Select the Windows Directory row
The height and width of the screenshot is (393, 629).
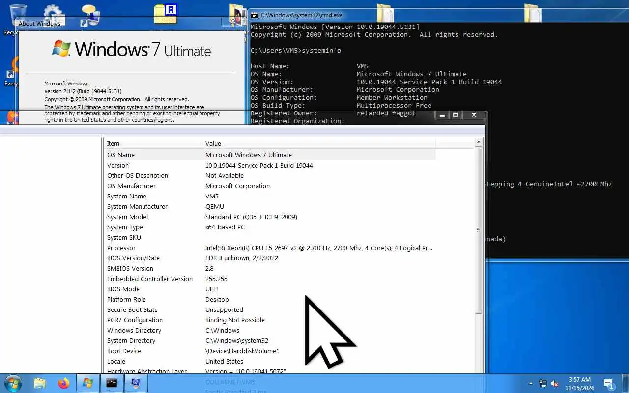tap(270, 330)
